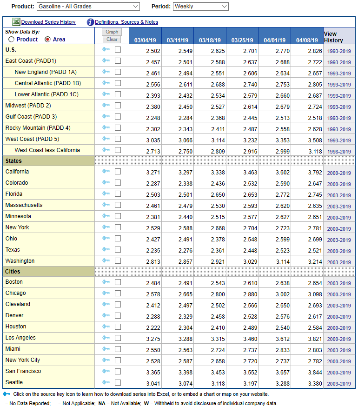Screen dimensions: 358x407
Task: View 1993-2019 history for Gulf Coast (PADD 3)
Action: 339,118
